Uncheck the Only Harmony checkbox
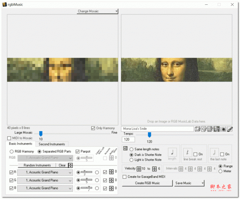 pos(93,128)
